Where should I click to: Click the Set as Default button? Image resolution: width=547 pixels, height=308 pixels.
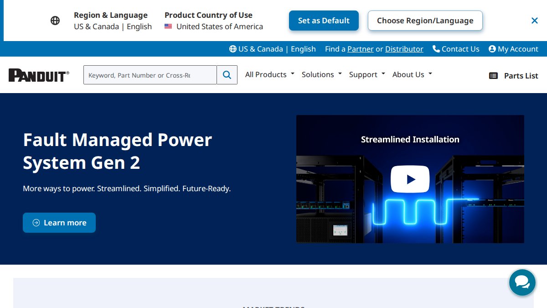coord(324,21)
